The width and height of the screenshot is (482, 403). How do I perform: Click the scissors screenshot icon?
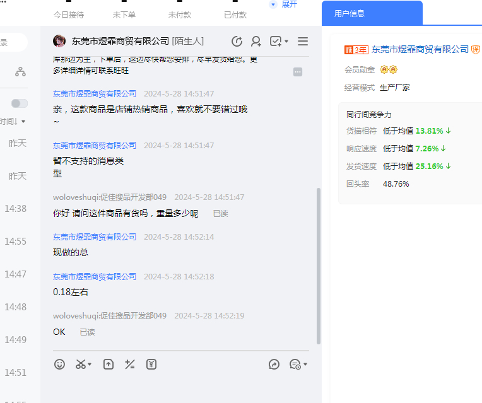coord(81,364)
